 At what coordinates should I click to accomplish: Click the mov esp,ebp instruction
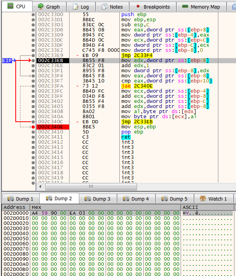[x=139, y=127]
